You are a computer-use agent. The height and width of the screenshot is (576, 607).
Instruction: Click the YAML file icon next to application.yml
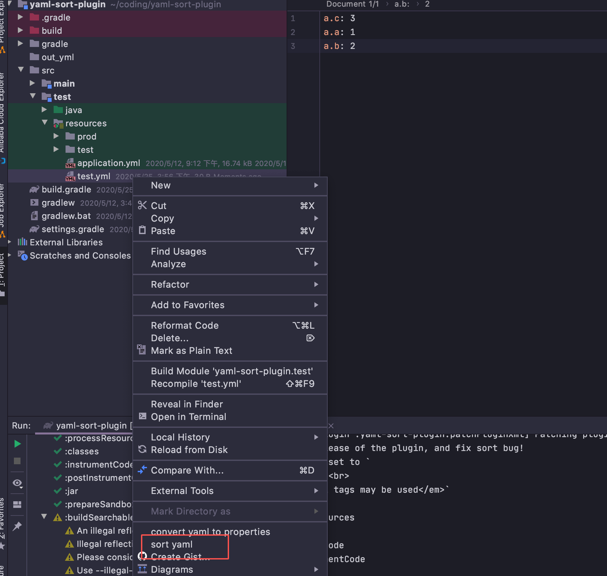tap(70, 163)
